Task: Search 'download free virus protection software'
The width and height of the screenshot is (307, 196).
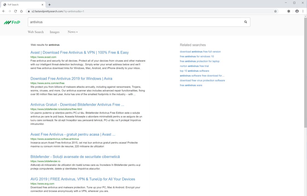Action: 202,80
